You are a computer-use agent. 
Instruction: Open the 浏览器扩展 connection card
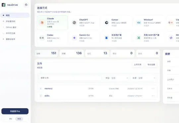[117, 38]
